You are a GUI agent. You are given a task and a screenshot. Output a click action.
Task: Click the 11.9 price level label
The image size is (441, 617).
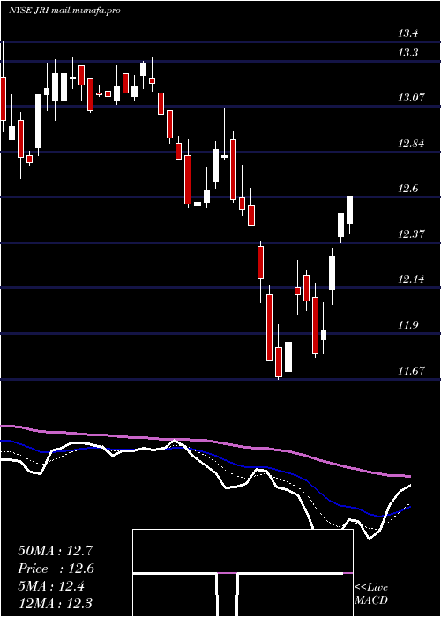(x=407, y=325)
